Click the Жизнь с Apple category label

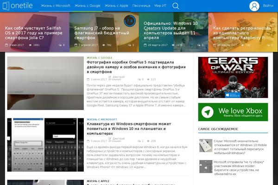(x=98, y=181)
